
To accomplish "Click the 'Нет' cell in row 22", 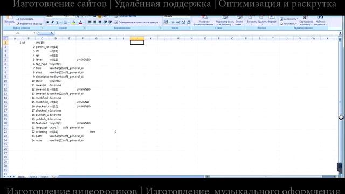I will [x=93, y=131].
